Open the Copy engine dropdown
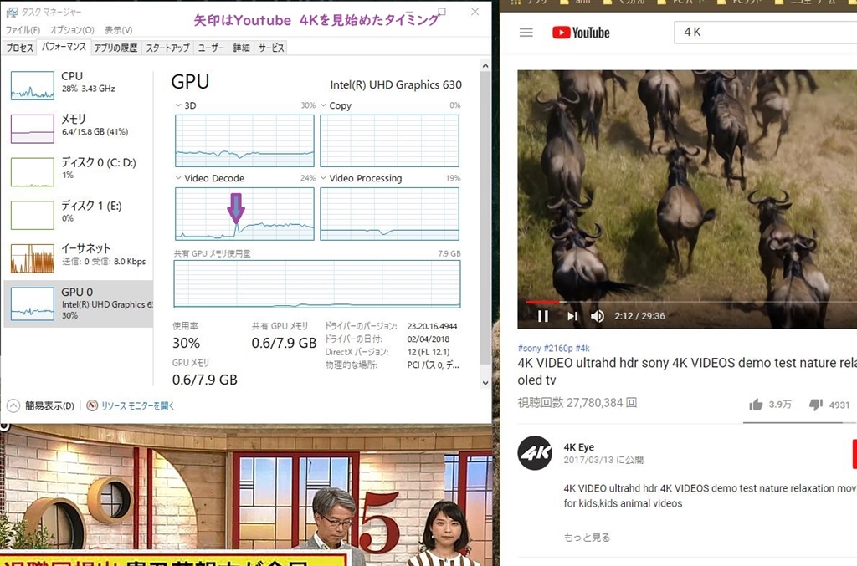 323,105
